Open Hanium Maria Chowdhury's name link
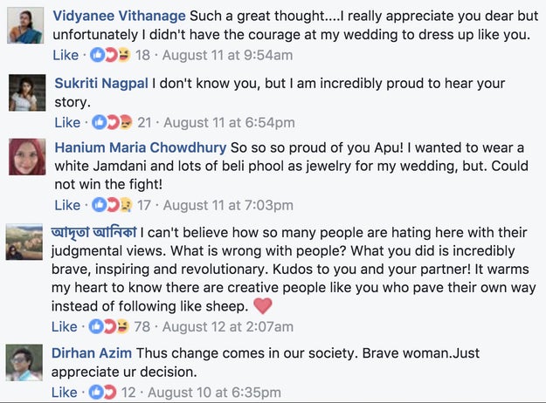Screen dimensions: 546x403 pos(140,148)
